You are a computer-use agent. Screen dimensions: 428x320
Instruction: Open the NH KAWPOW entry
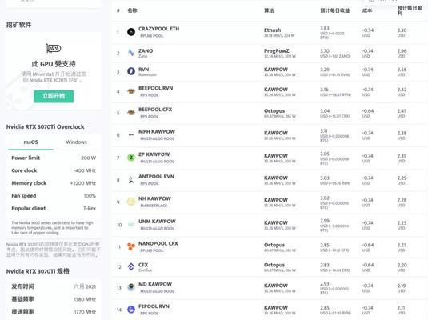(x=154, y=198)
